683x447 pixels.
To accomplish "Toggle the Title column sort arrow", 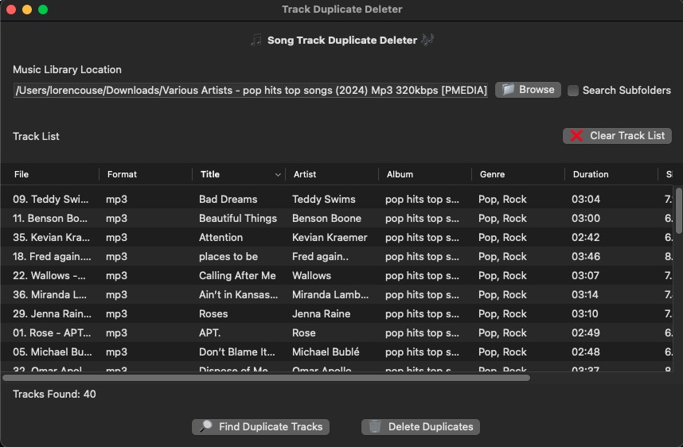I will click(x=278, y=175).
